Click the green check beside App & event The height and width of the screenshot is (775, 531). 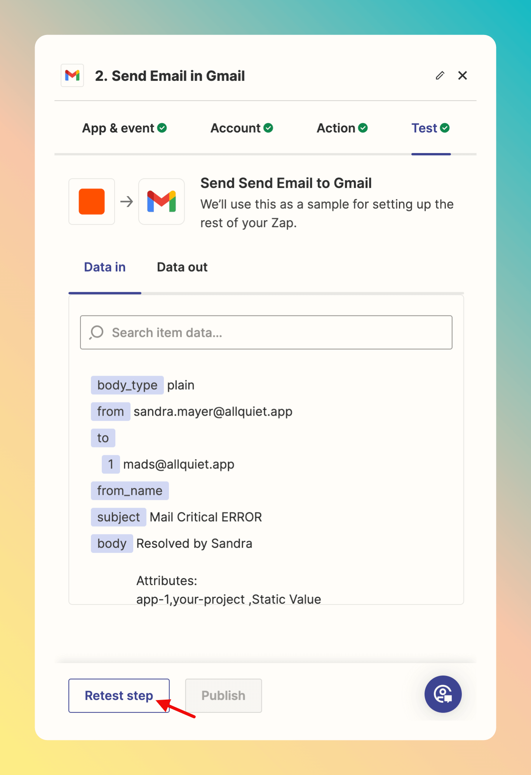(162, 128)
